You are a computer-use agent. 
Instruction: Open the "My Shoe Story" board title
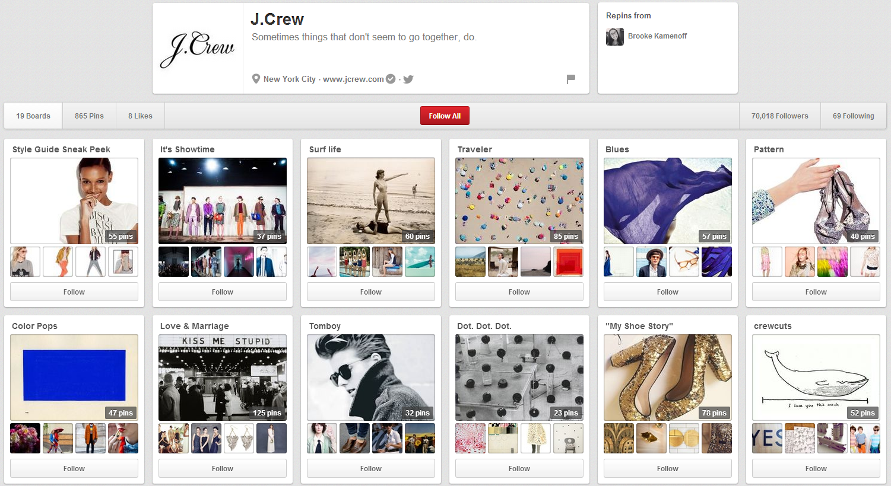click(639, 326)
